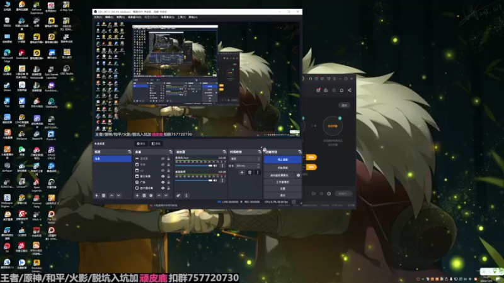The image size is (504, 283).
Task: Click the headset icon in the right window title bar
Action: (x=311, y=79)
